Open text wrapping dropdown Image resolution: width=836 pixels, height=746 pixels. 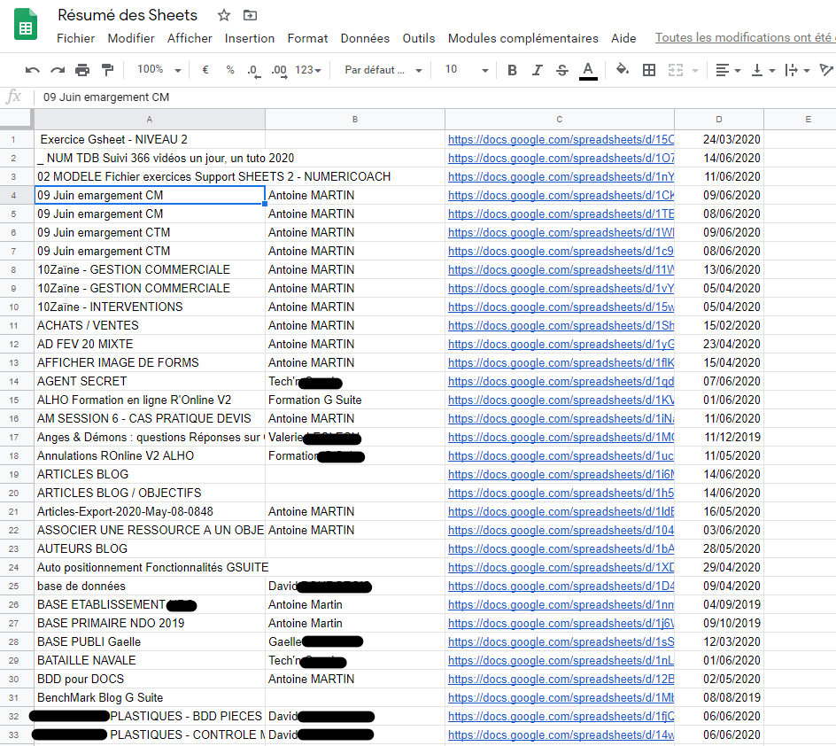point(797,70)
